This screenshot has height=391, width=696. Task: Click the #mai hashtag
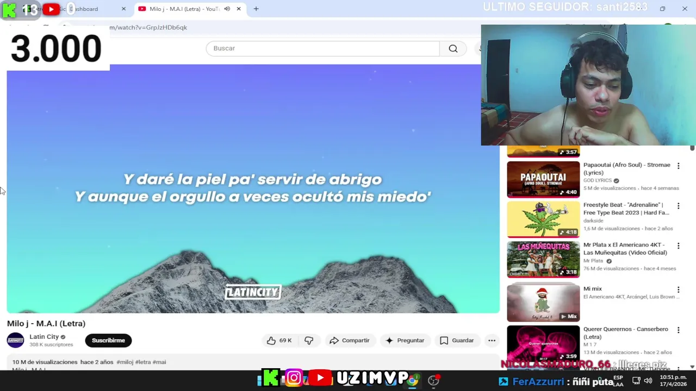159,362
